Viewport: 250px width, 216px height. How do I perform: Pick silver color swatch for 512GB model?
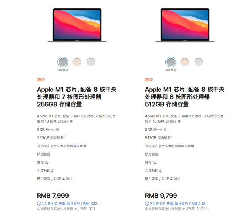point(199,62)
